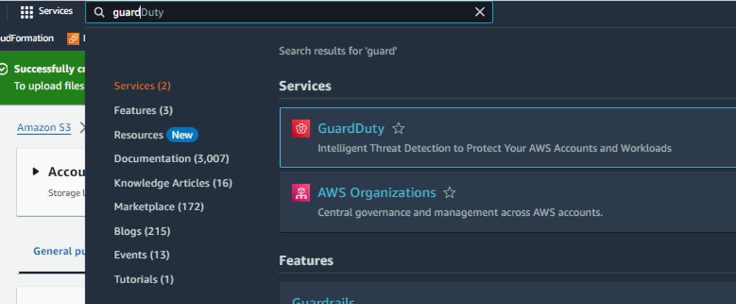
Task: Click the Amazon S3 breadcrumb link
Action: click(x=43, y=128)
